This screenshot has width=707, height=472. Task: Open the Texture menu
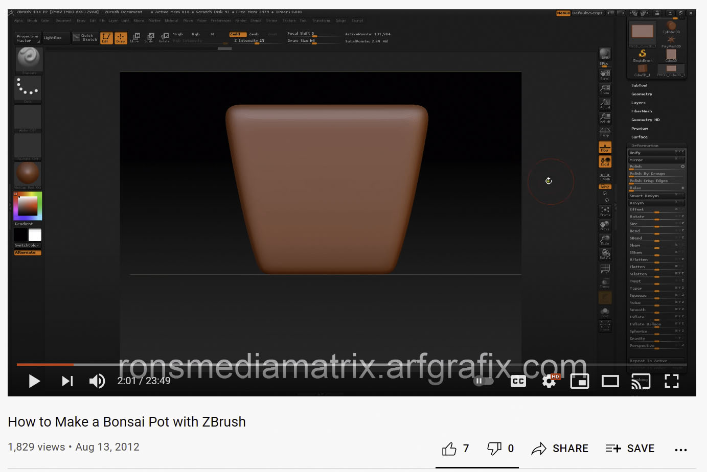pos(289,21)
